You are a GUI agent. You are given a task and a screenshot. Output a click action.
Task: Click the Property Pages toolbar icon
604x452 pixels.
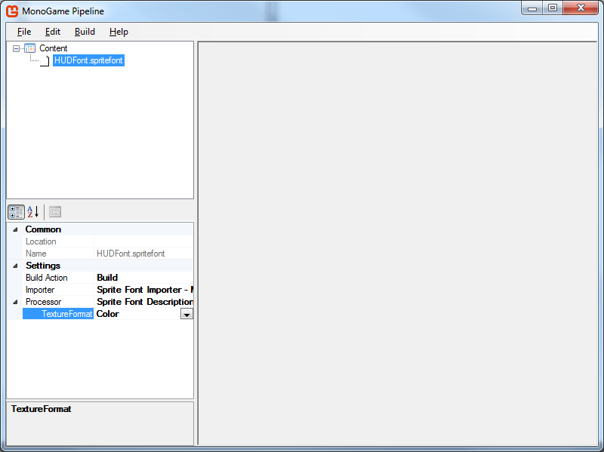click(x=55, y=212)
